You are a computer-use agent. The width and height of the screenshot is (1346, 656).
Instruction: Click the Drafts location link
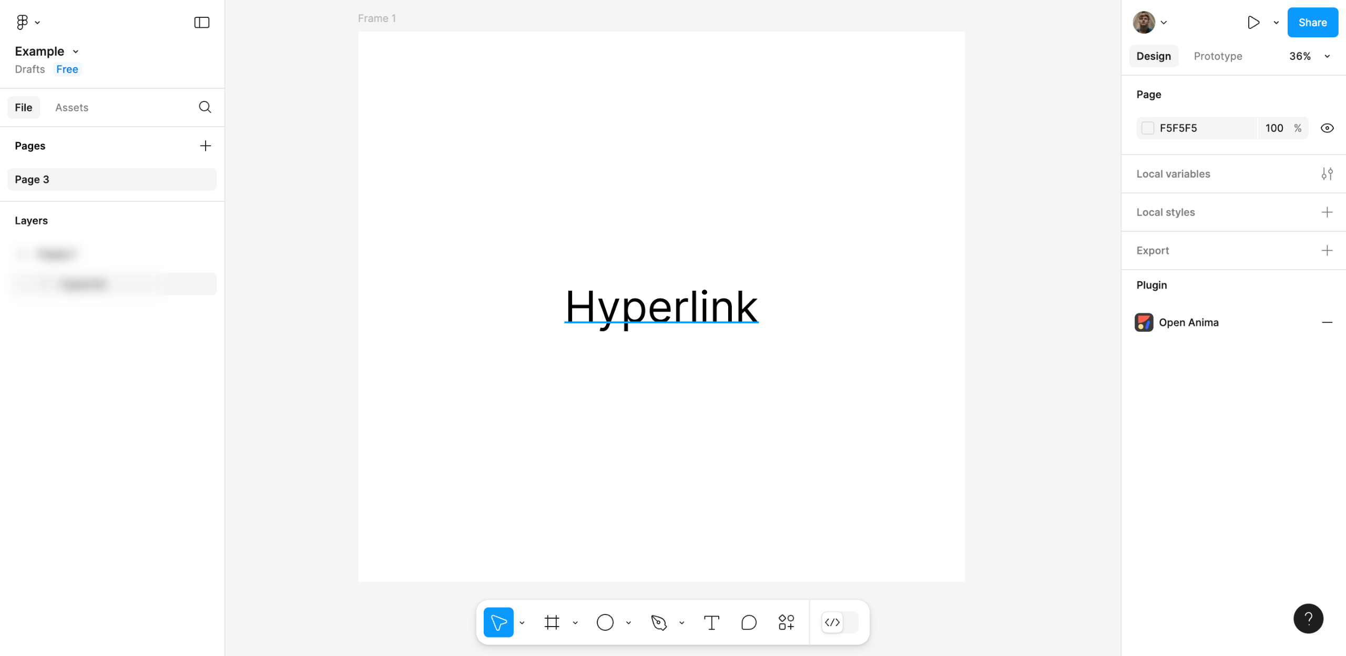point(30,69)
